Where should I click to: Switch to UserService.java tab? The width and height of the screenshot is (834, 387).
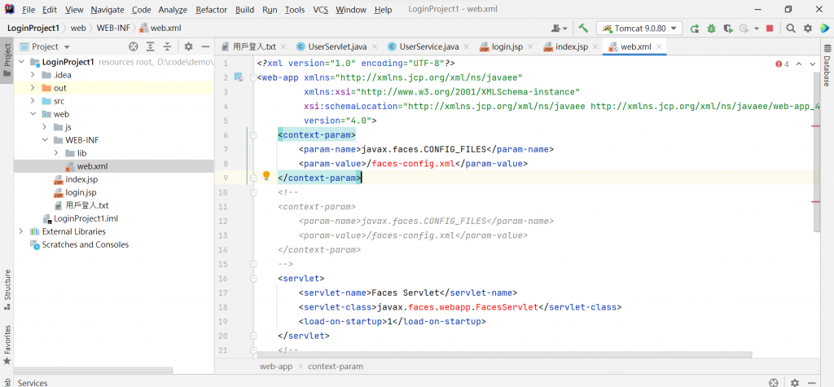click(x=428, y=46)
